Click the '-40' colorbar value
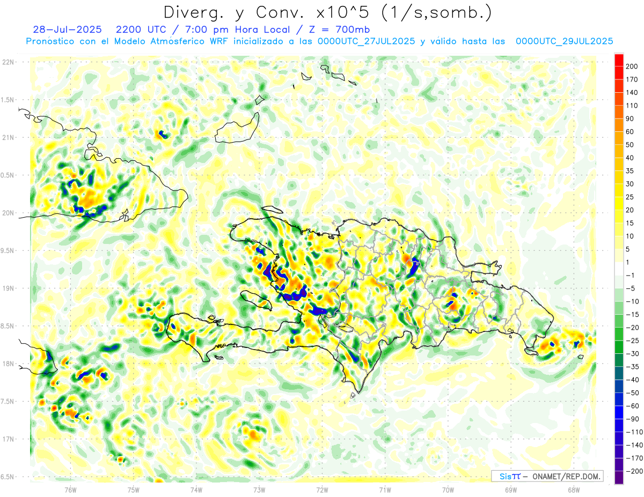Screen dimensions: 644x497 pos(632,380)
